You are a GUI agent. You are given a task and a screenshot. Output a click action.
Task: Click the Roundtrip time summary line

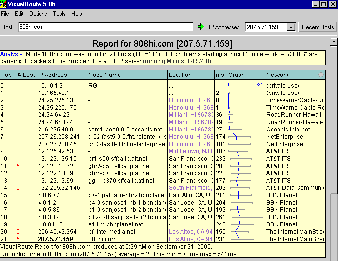pos(119,254)
